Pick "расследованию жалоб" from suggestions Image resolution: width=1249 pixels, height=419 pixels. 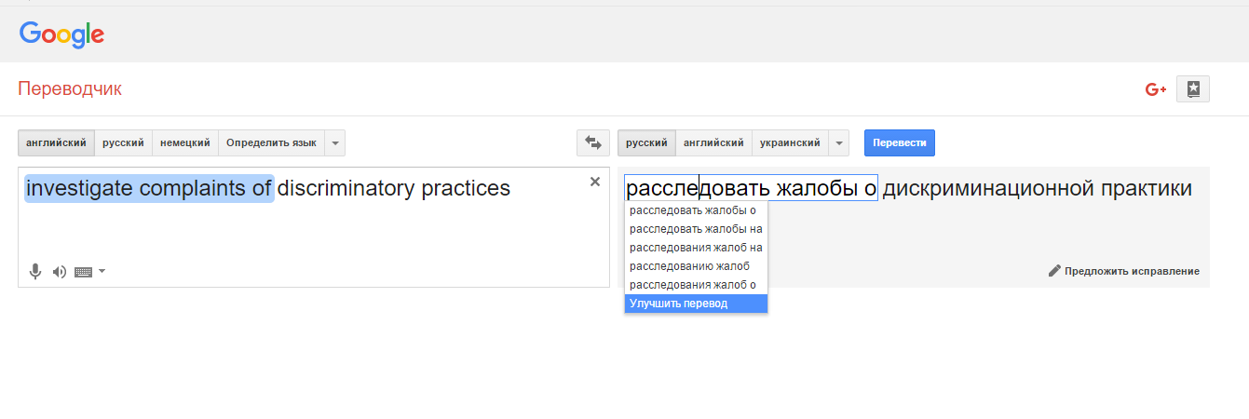[x=689, y=266]
